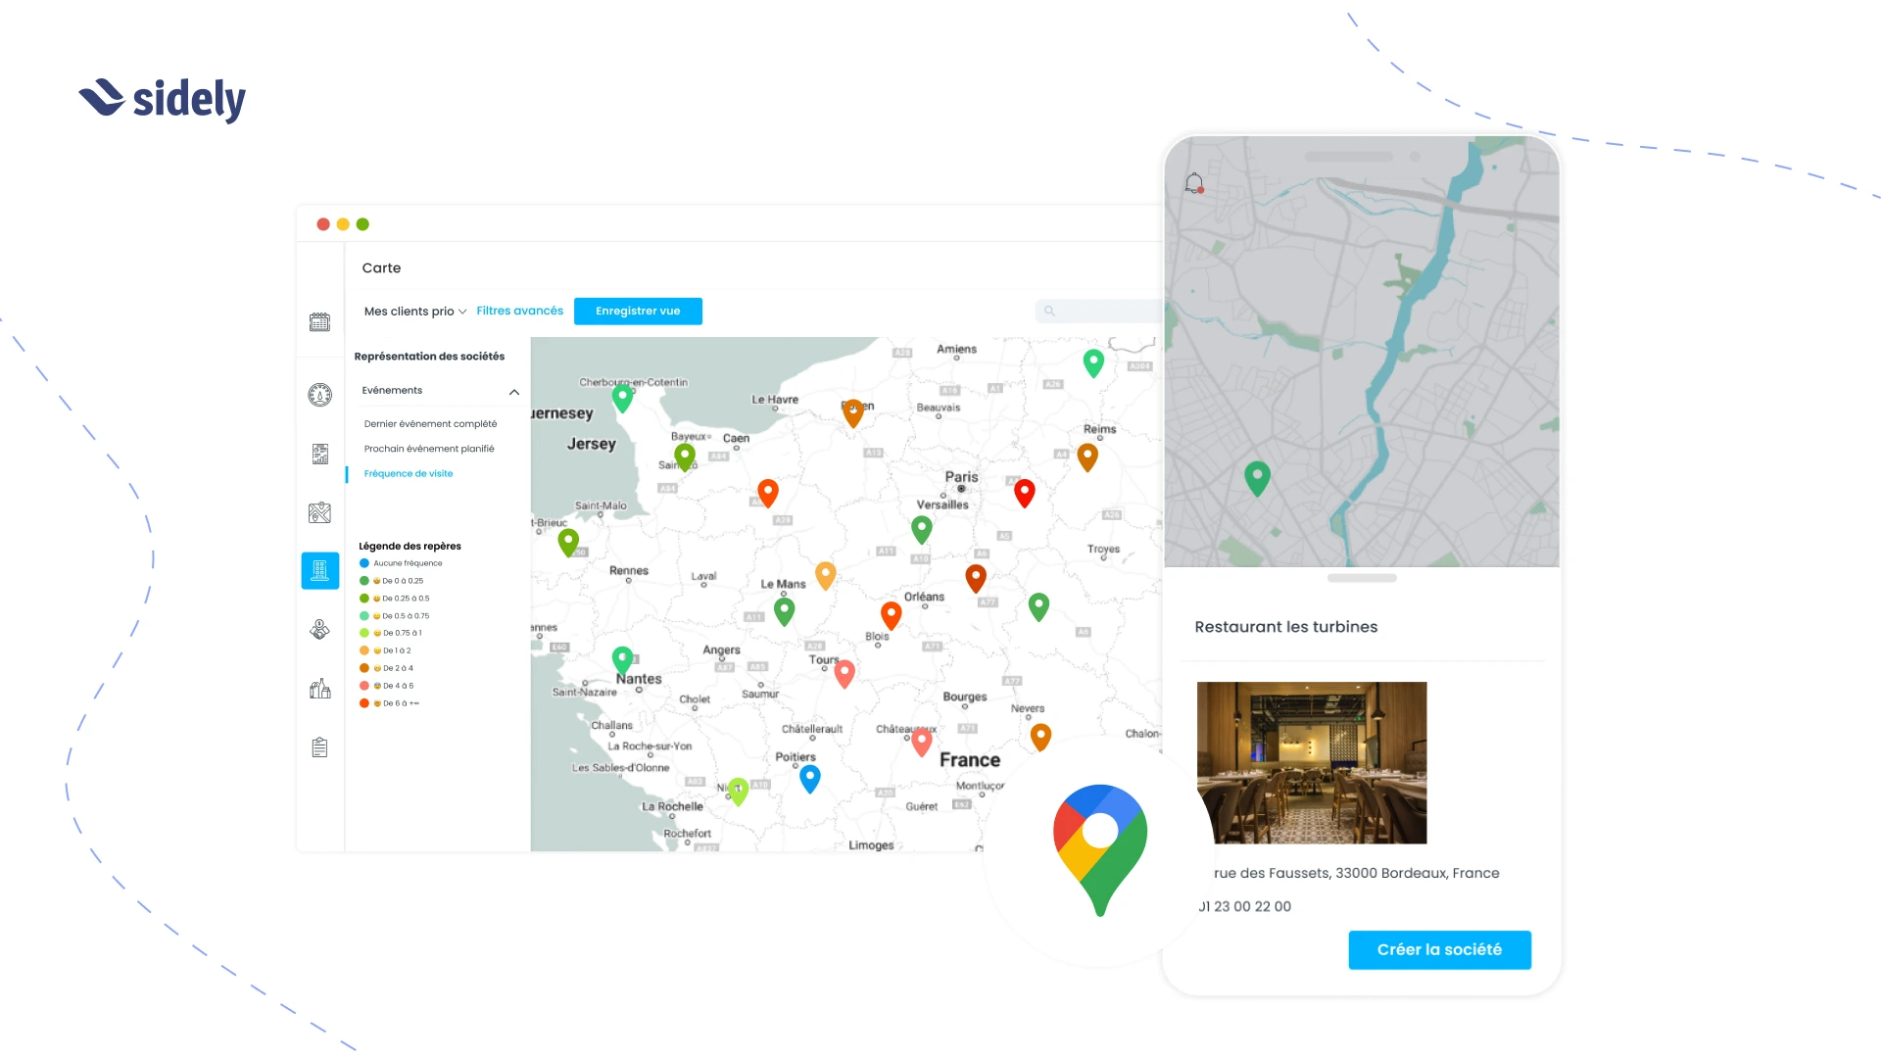Open the products bottles icon
This screenshot has width=1881, height=1058.
319,689
